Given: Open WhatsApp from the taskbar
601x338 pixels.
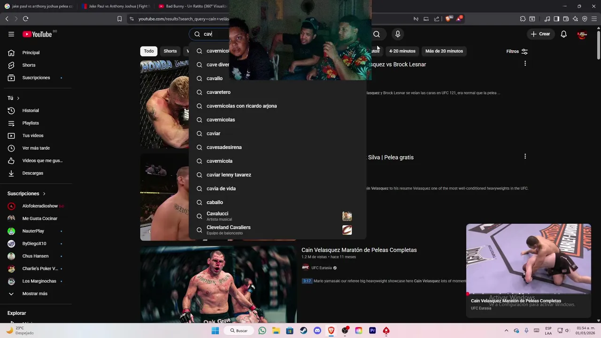Looking at the screenshot, I should (262, 330).
